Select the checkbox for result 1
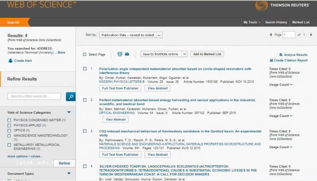The height and width of the screenshot is (181, 317). pyautogui.click(x=84, y=69)
